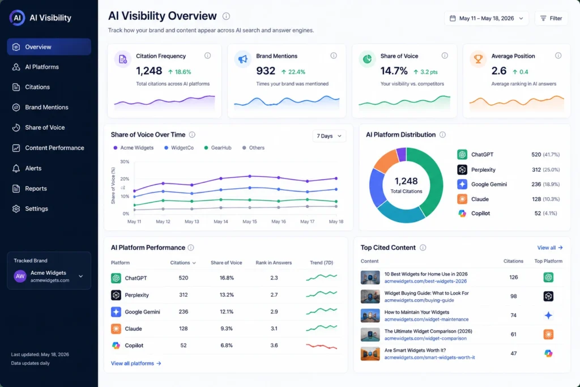Viewport: 580px width, 387px height.
Task: Click info icon next to Share of Voice Over Time
Action: coord(192,135)
